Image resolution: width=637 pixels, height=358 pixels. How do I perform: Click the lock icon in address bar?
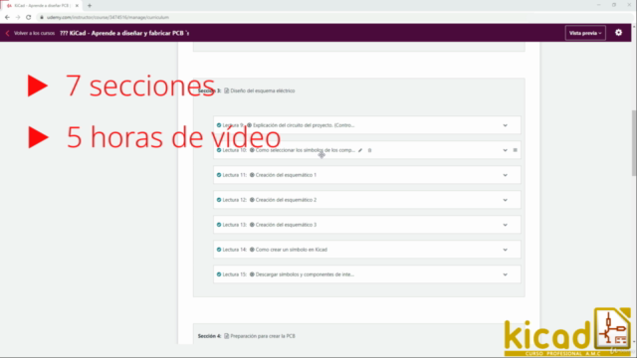coord(42,18)
